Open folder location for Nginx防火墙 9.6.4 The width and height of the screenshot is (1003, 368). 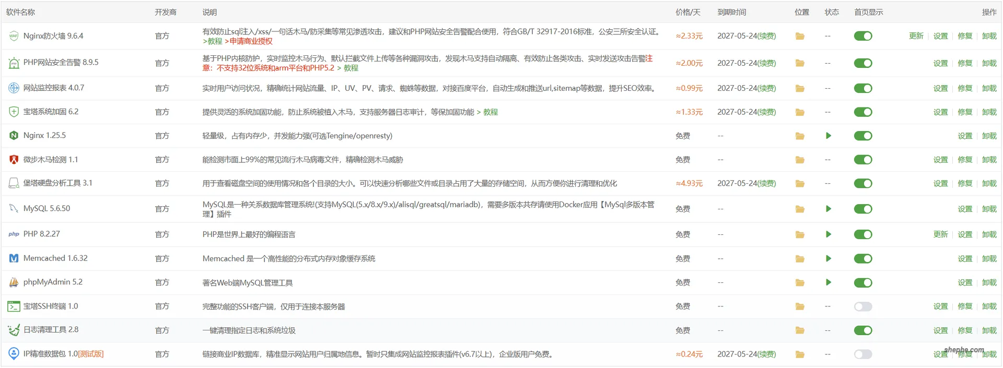(x=800, y=37)
